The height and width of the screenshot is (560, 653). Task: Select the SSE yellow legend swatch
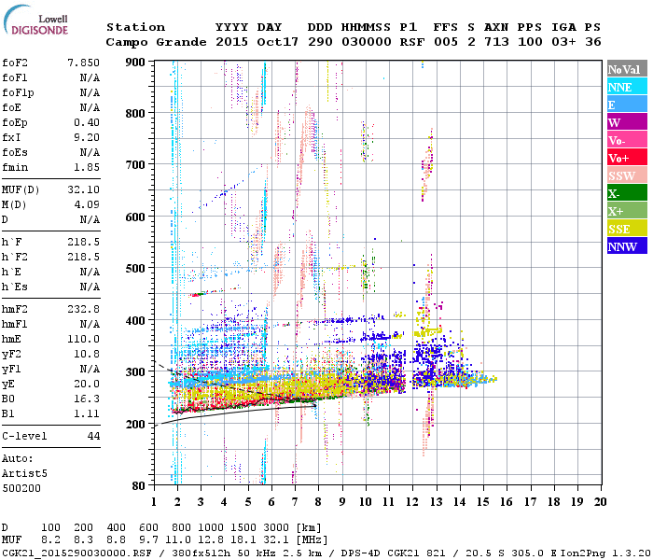pos(627,229)
